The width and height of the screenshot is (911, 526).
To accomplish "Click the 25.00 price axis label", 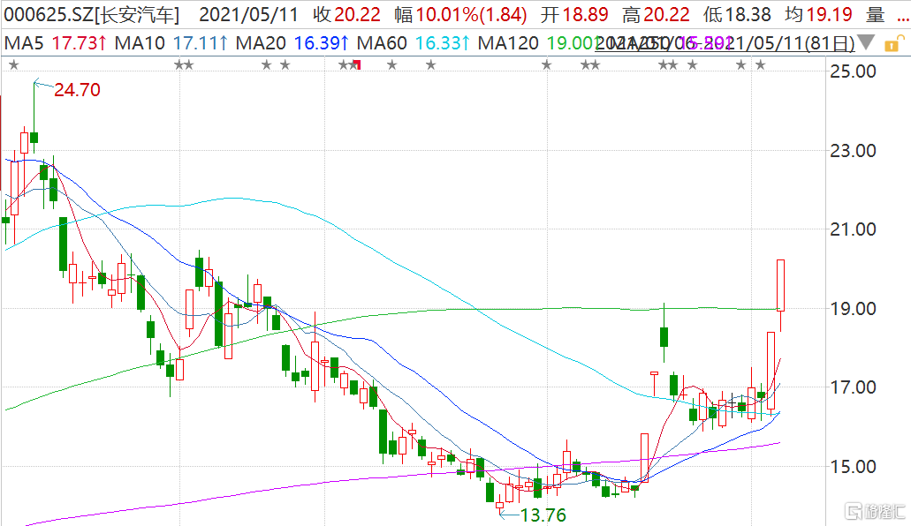I will point(853,71).
